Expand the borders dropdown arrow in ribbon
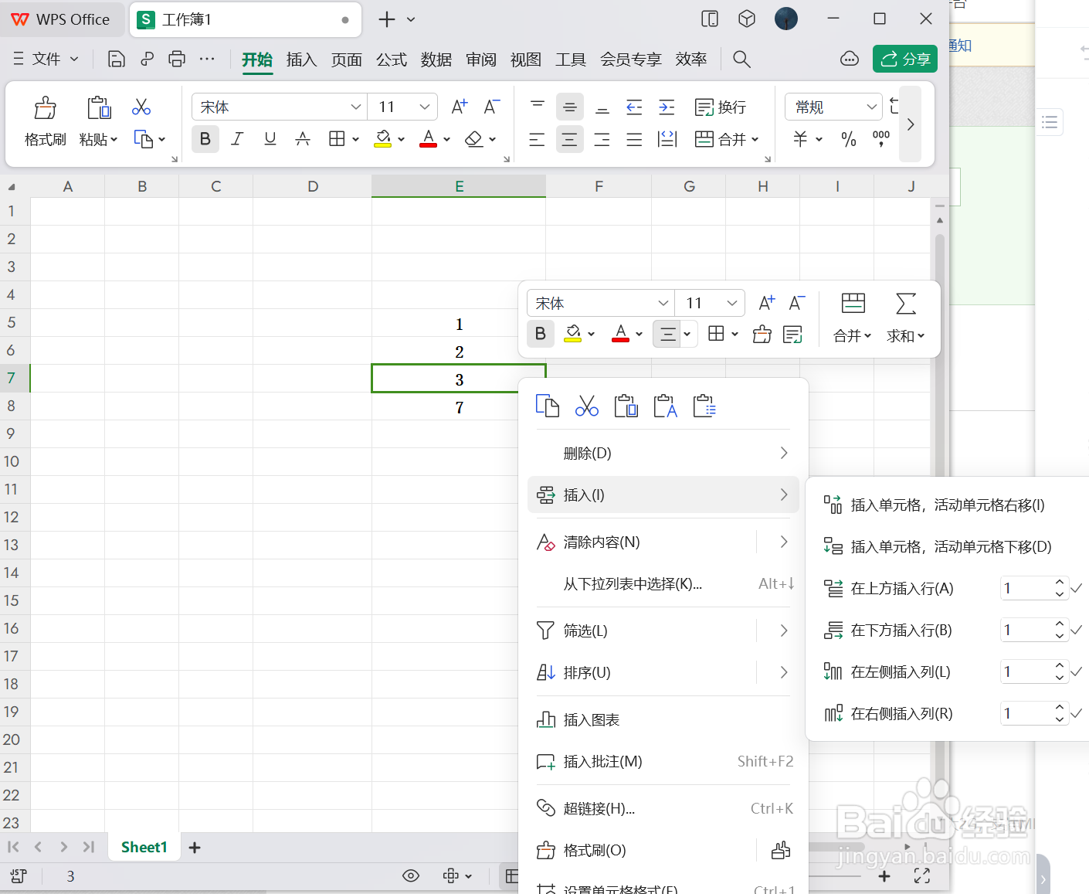Viewport: 1089px width, 894px height. pos(355,139)
